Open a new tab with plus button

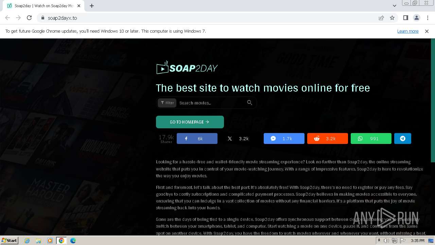click(x=92, y=5)
